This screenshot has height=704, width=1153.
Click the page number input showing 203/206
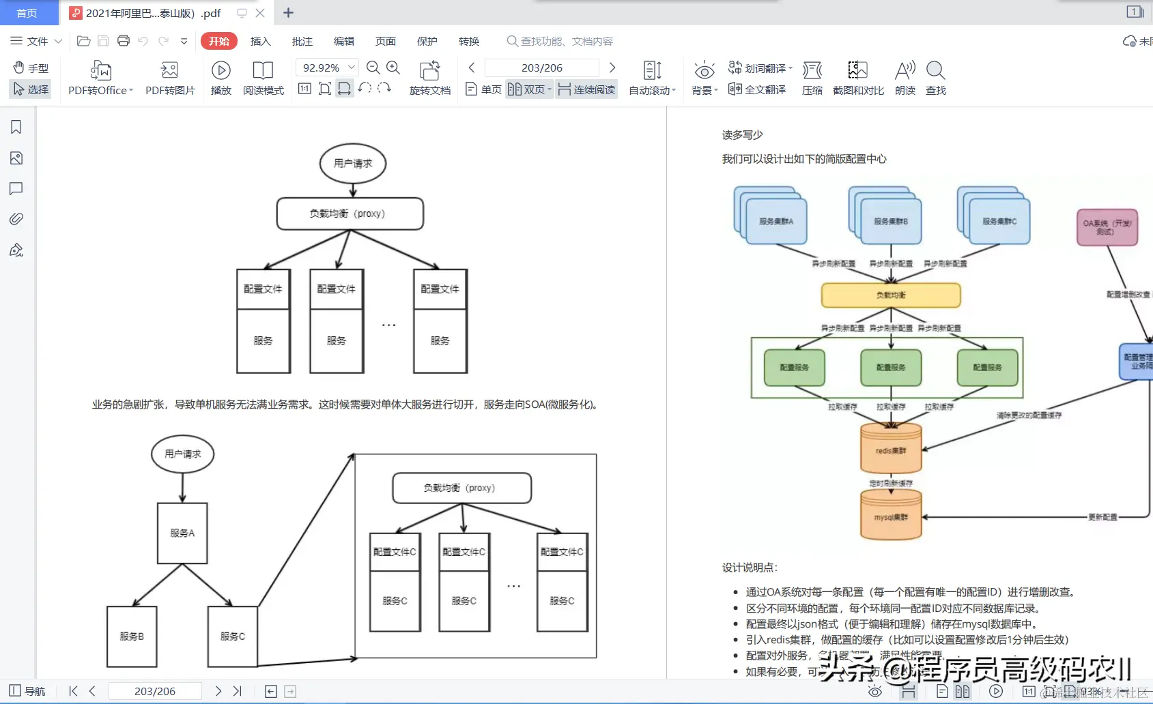(x=541, y=67)
